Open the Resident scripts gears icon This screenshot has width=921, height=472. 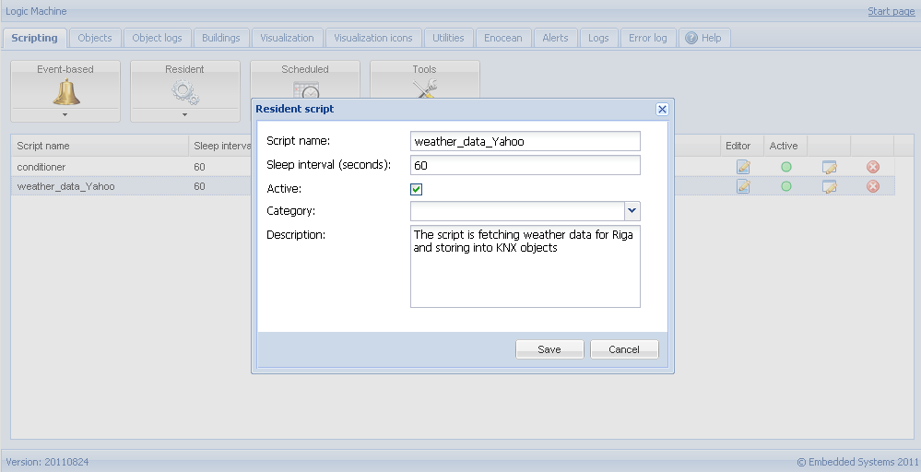click(185, 93)
